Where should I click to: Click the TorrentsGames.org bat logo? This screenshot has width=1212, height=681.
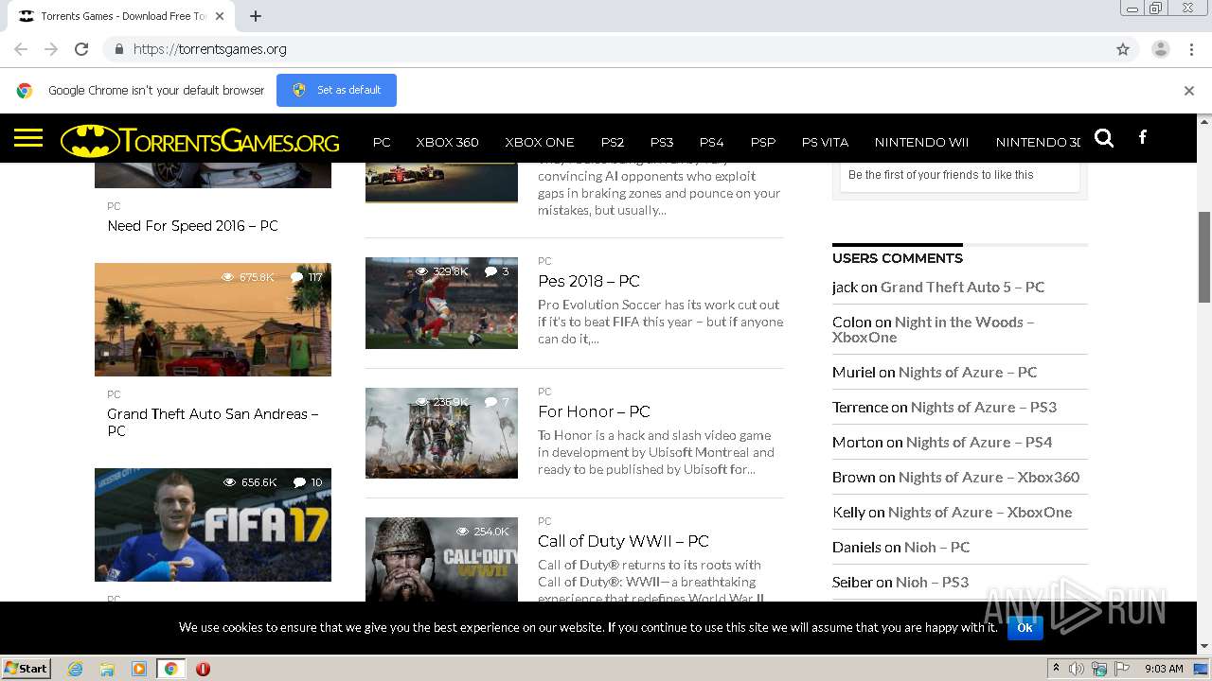(x=200, y=141)
